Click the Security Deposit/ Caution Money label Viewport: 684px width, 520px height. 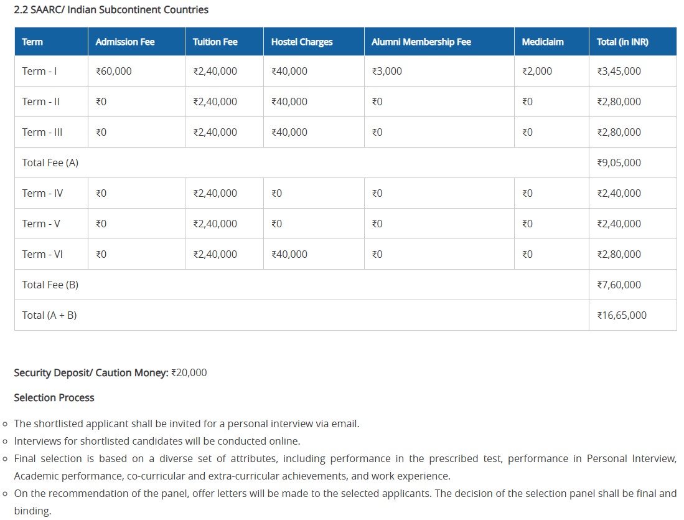pyautogui.click(x=91, y=372)
